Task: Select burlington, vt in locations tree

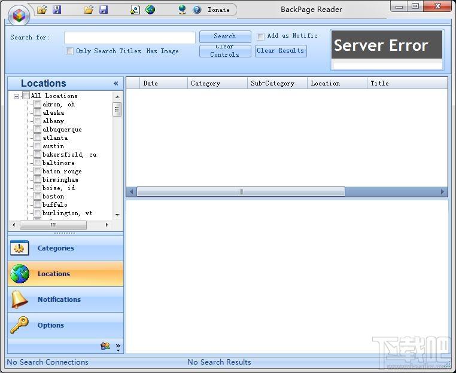Action: [67, 213]
